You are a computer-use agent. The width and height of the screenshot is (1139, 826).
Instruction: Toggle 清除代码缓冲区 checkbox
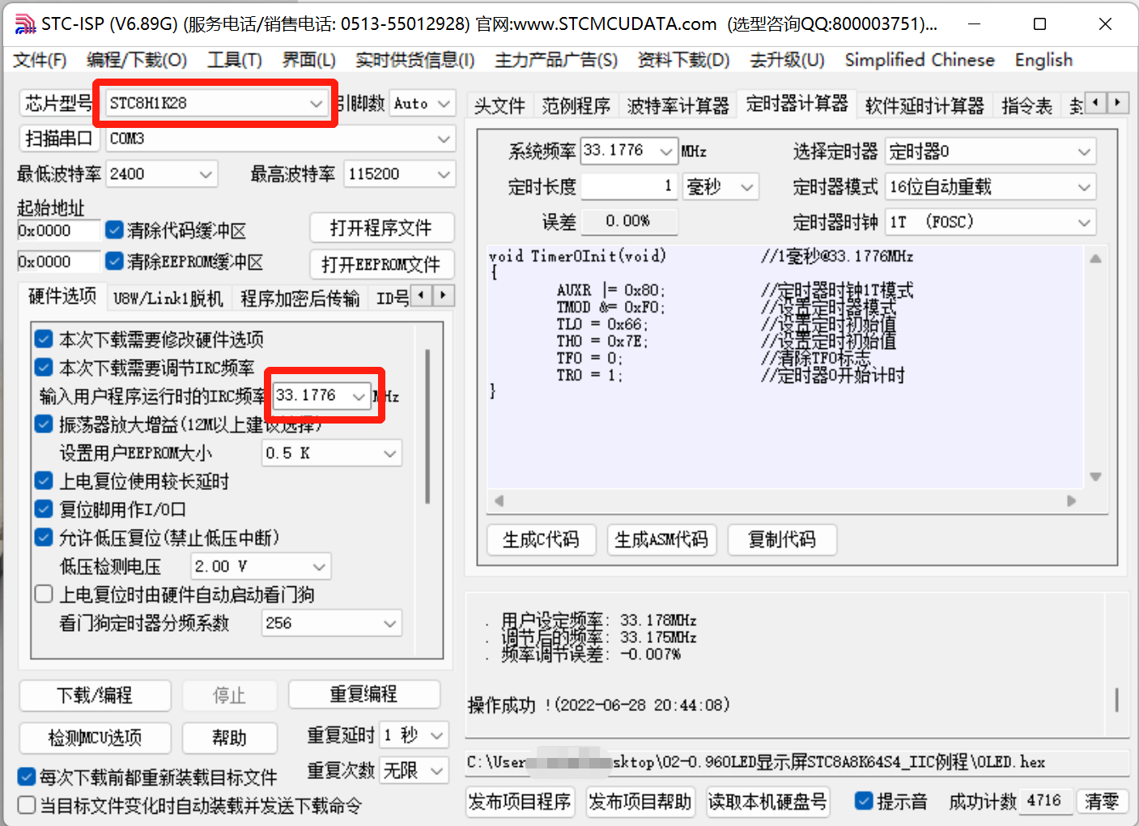[115, 230]
